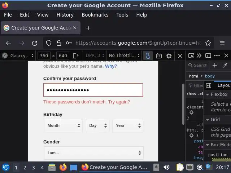Open the DPR dropdown

click(x=95, y=56)
